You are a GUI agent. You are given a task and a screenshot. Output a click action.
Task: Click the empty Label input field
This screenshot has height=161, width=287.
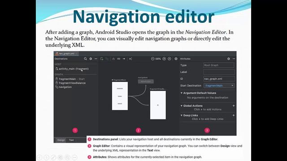pos(219,72)
